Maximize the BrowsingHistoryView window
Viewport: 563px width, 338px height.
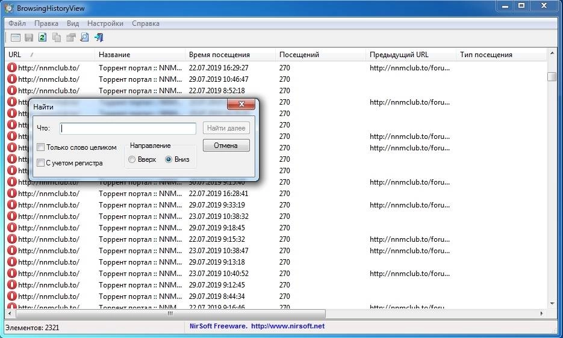(521, 6)
